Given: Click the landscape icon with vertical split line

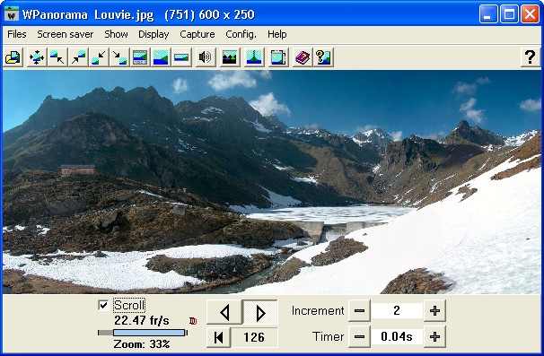Looking at the screenshot, I should coord(254,57).
